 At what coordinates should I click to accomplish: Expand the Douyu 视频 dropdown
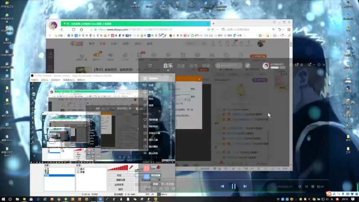click(126, 44)
